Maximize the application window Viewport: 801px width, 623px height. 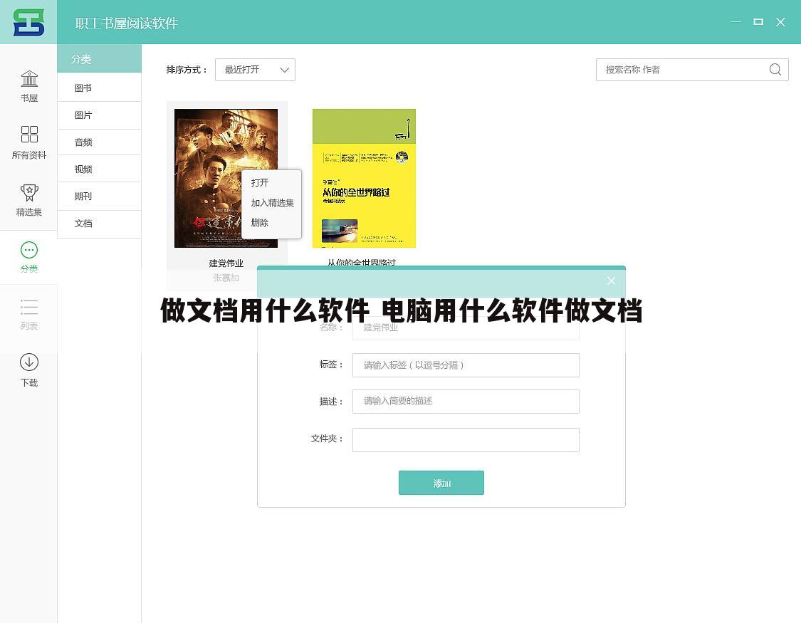758,22
